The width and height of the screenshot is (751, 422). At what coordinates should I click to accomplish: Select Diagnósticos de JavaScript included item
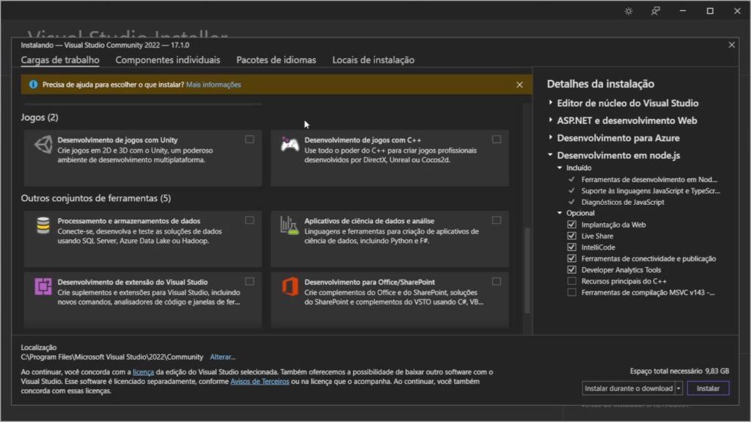[x=623, y=202]
